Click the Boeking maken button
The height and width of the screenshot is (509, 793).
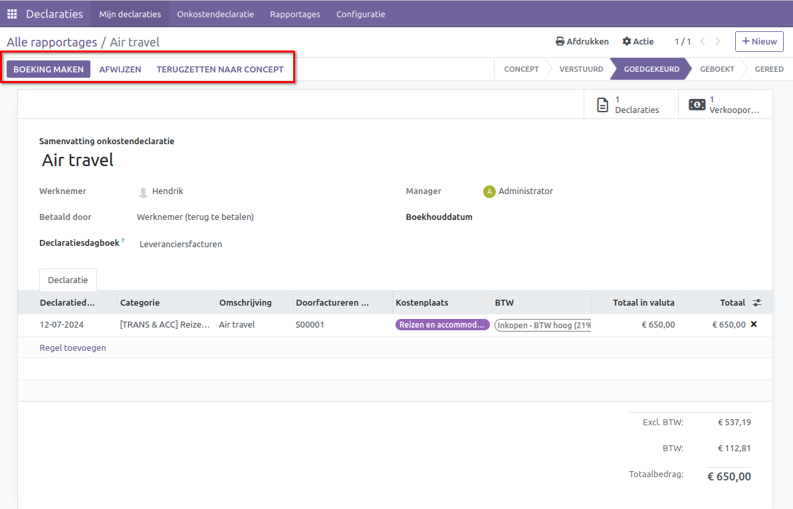[49, 69]
